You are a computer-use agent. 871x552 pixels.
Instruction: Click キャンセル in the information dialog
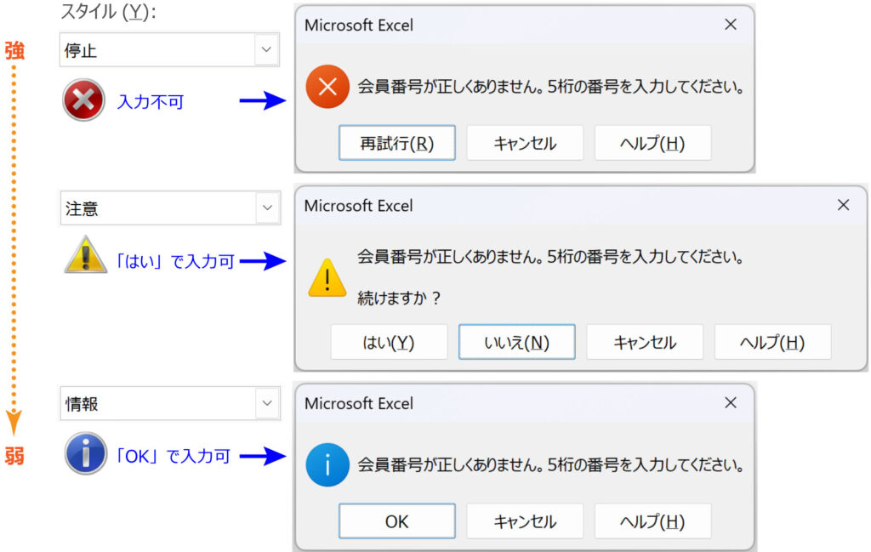point(525,521)
